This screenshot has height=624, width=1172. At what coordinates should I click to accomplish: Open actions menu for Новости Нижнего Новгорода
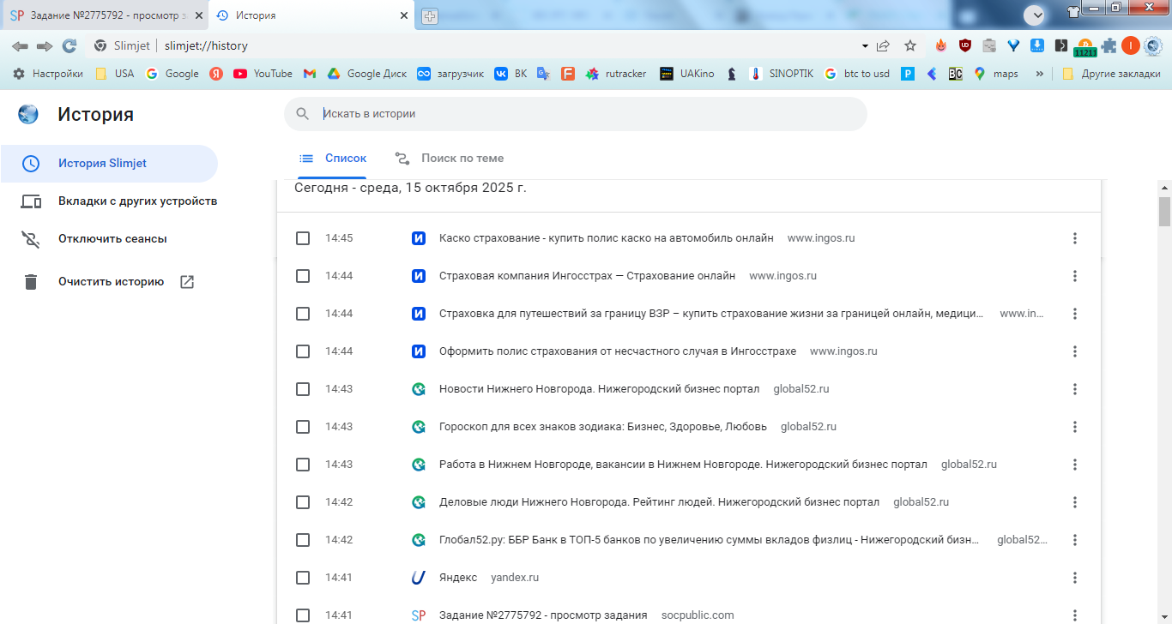click(x=1075, y=389)
